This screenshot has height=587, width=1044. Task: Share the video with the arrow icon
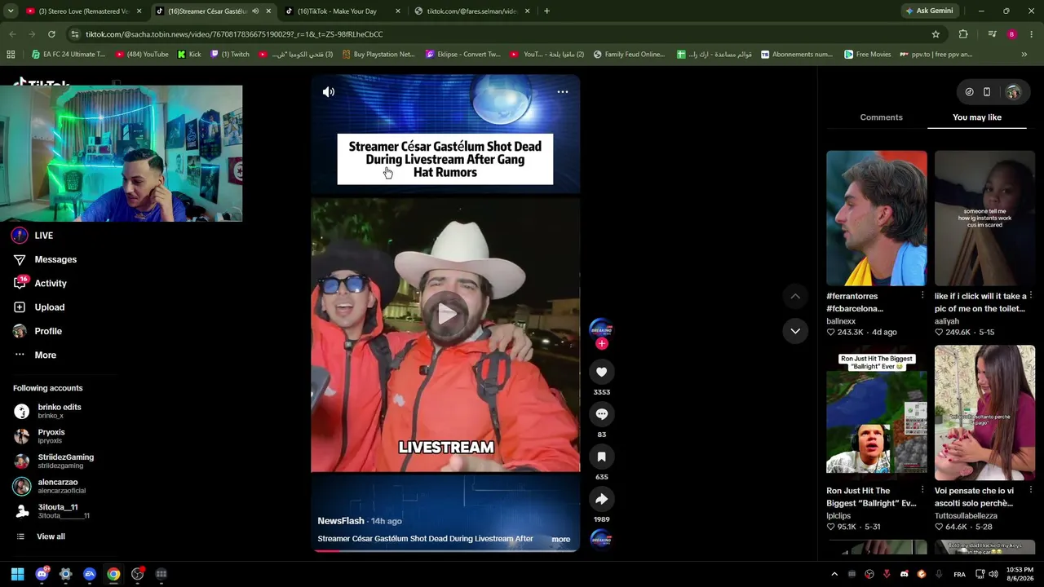point(602,499)
